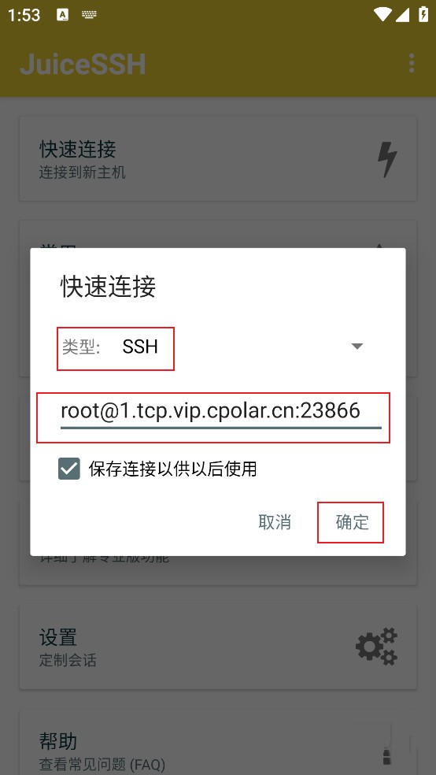Tap the Wi-Fi status icon

pos(382,15)
